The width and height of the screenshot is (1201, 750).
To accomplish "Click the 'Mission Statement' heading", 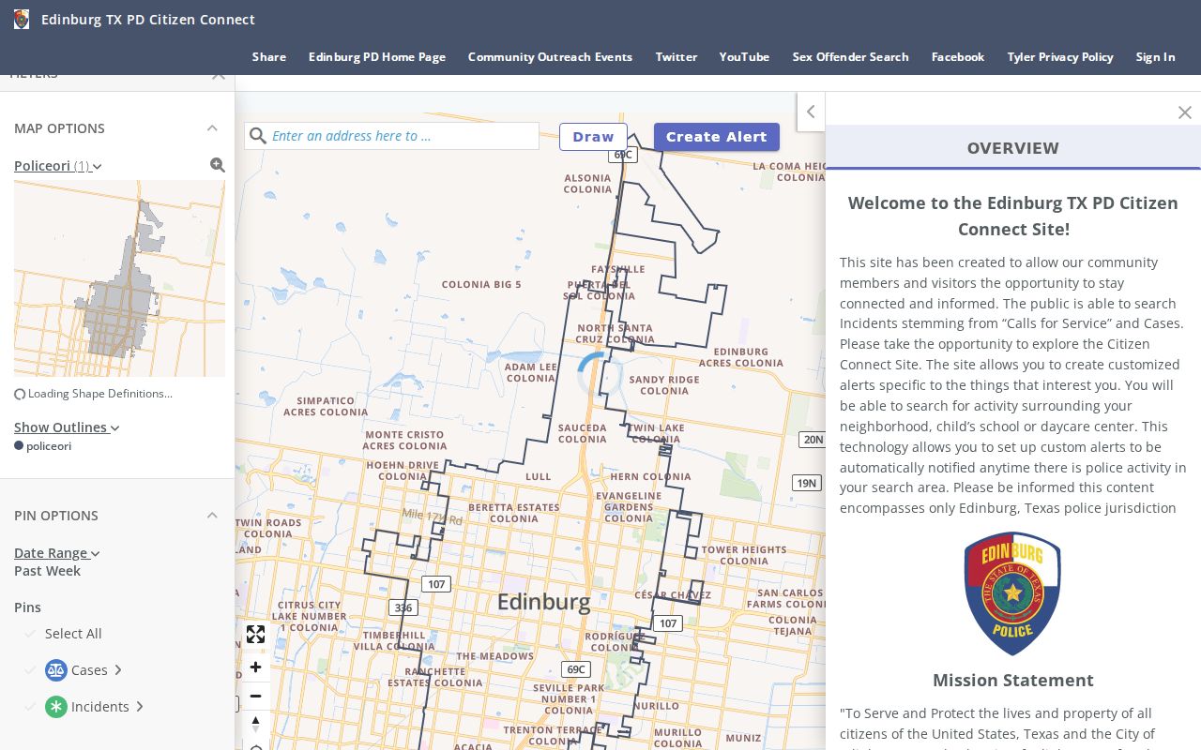I will click(x=1013, y=681).
